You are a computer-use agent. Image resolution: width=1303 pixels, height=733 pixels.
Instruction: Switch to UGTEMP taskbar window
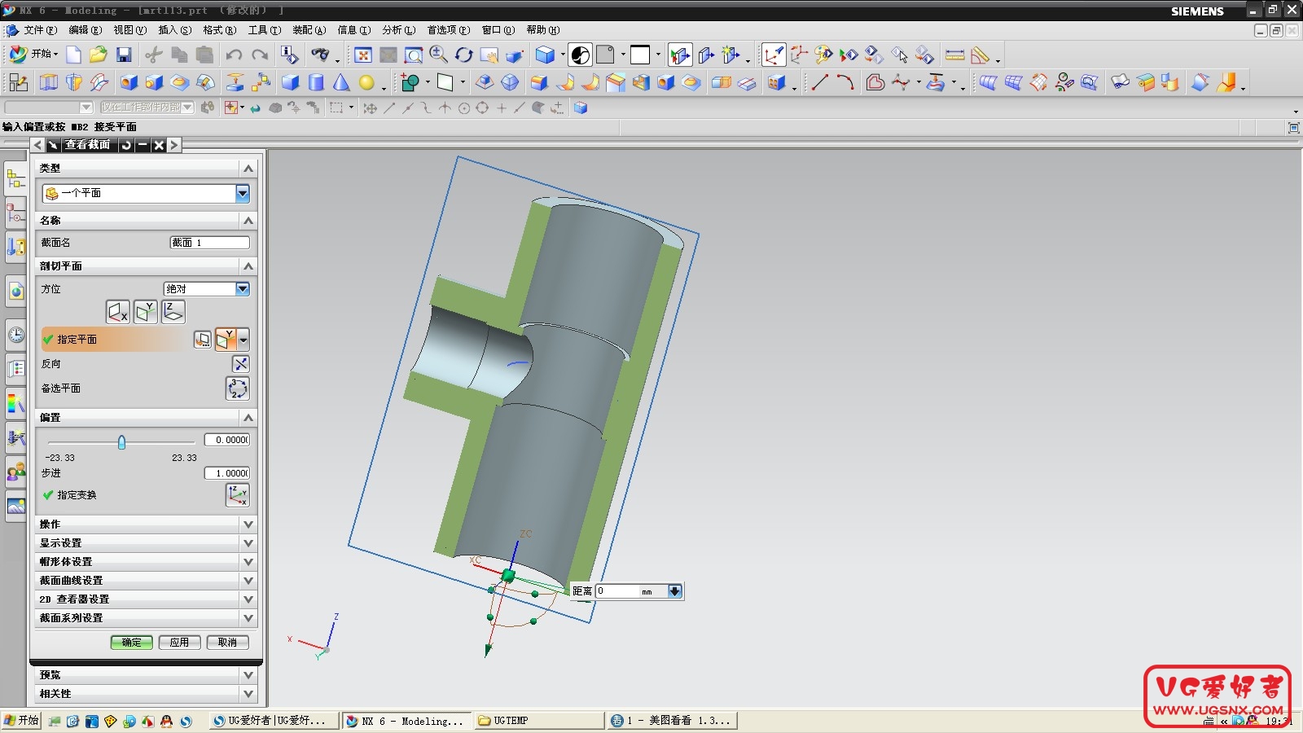coord(539,721)
